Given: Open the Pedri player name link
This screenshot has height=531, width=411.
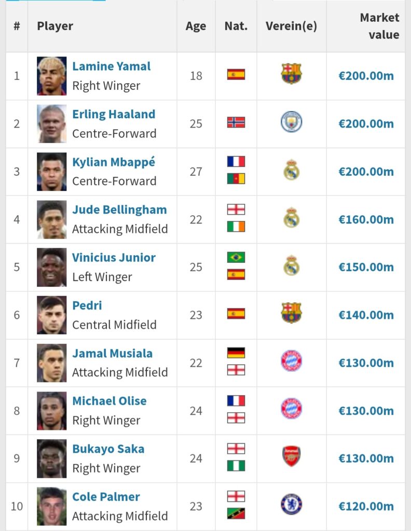Looking at the screenshot, I should coord(87,305).
